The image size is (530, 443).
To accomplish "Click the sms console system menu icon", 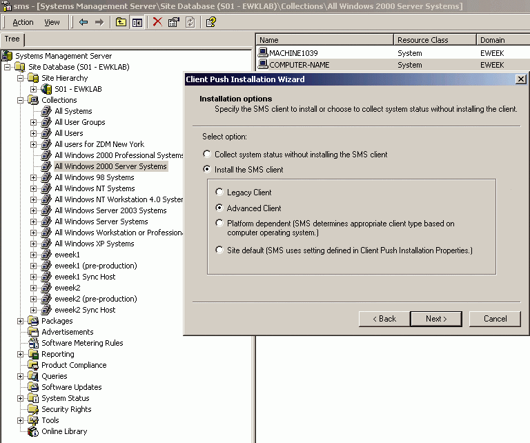I will pyautogui.click(x=7, y=6).
